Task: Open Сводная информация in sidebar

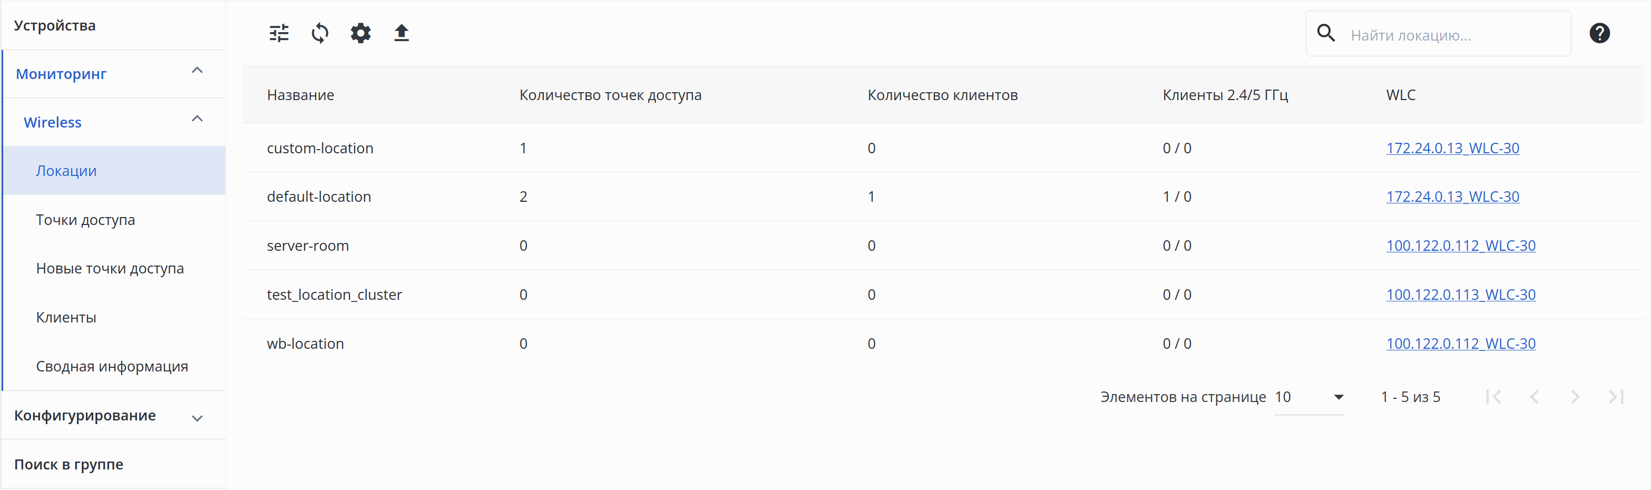Action: [x=112, y=366]
